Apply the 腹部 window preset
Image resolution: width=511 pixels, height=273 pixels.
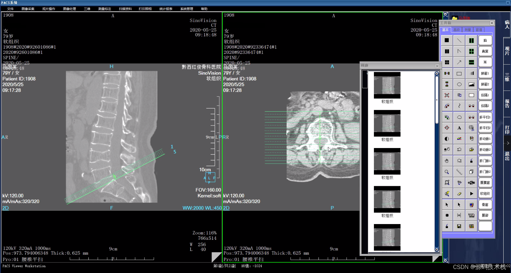(485, 215)
